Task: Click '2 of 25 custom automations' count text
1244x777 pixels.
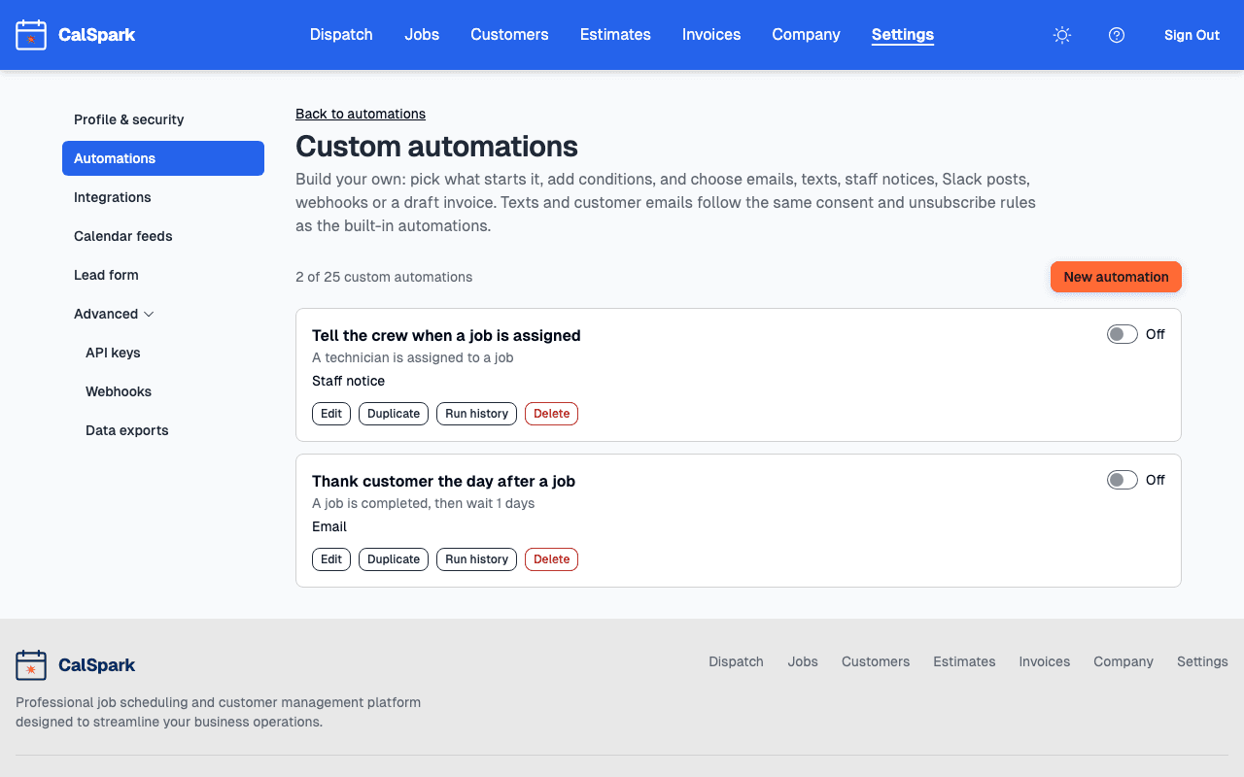Action: pyautogui.click(x=384, y=277)
